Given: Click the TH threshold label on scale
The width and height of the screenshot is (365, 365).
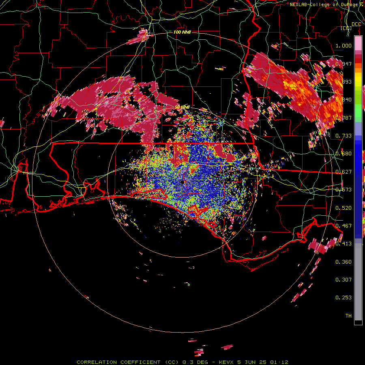Looking at the screenshot, I should (348, 316).
